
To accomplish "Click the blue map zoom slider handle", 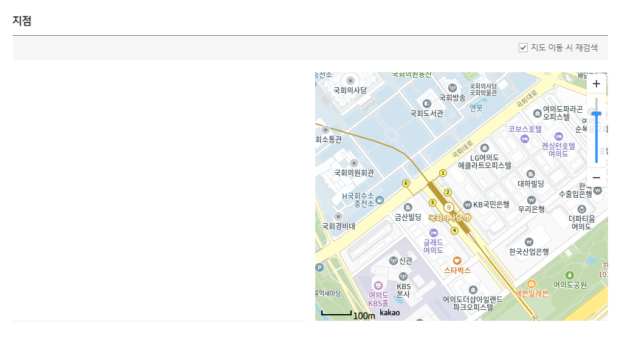I will point(596,114).
